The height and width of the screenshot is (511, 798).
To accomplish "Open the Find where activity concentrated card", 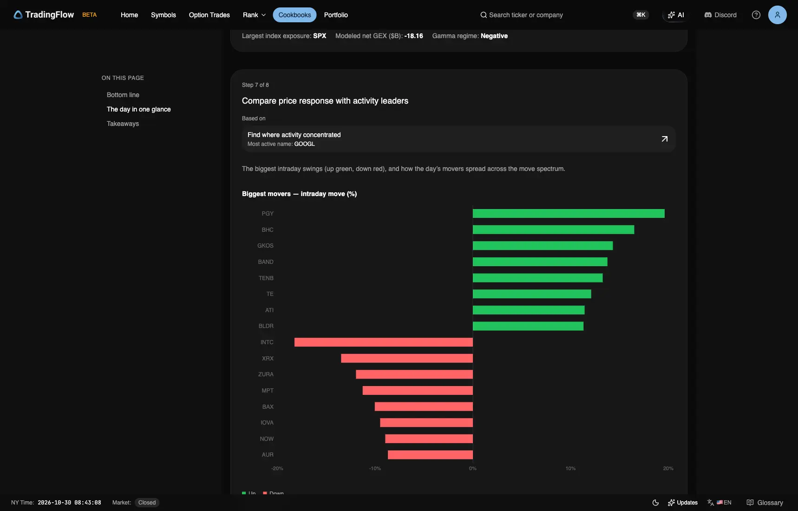I will click(x=458, y=139).
